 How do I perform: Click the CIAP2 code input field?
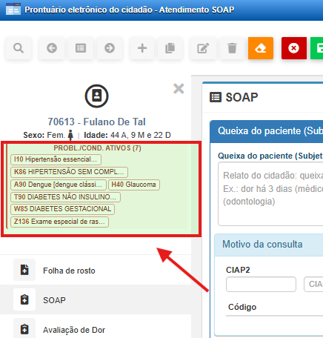(x=261, y=284)
